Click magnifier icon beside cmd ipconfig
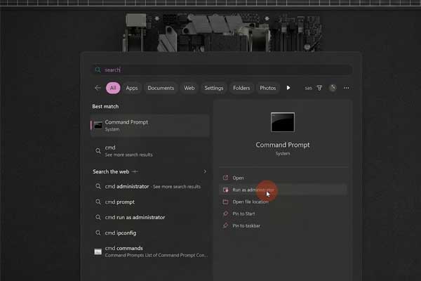 coord(98,233)
